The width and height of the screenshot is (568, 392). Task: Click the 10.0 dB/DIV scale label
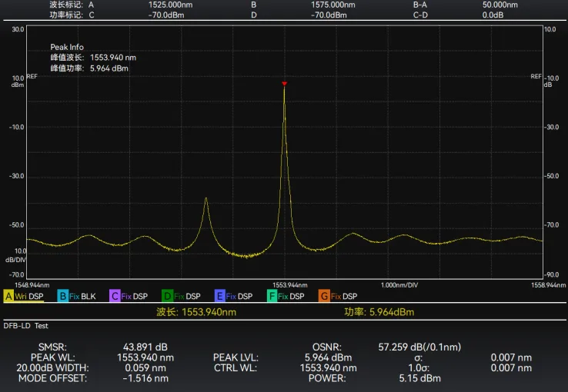tap(15, 255)
